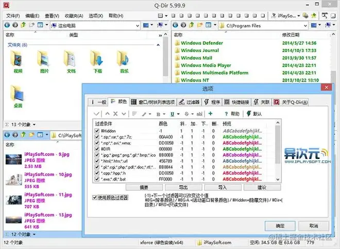Toggle the *.mp*;*.avi filter checkbox

point(97,143)
